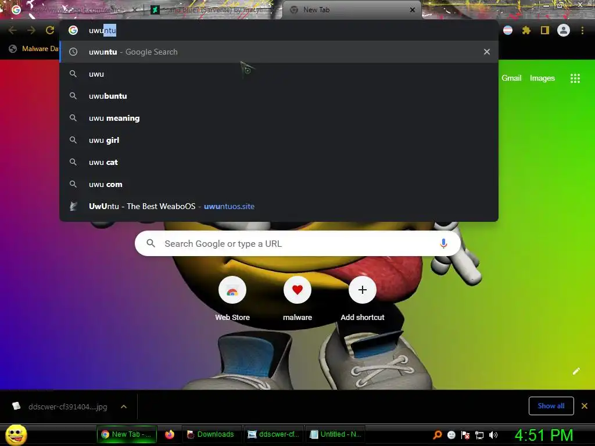The image size is (595, 446).
Task: Click the magnifier icon in search box
Action: [x=150, y=243]
